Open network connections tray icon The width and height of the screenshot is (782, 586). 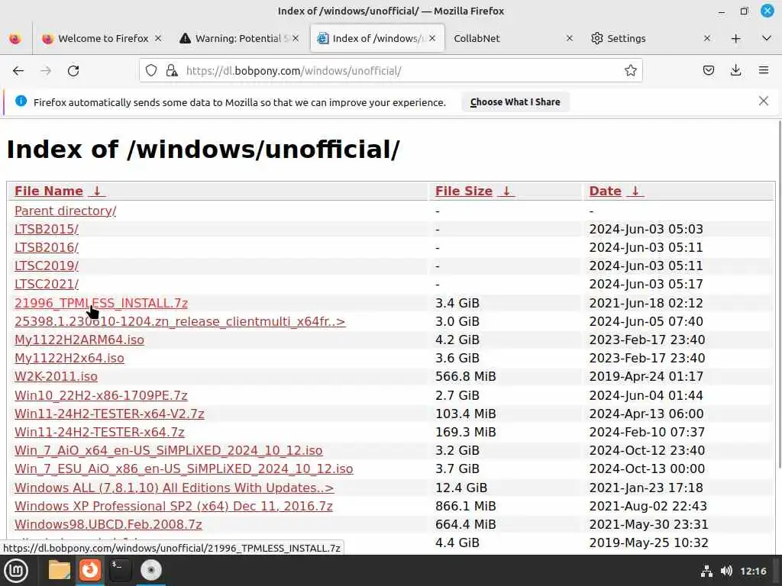pos(706,571)
